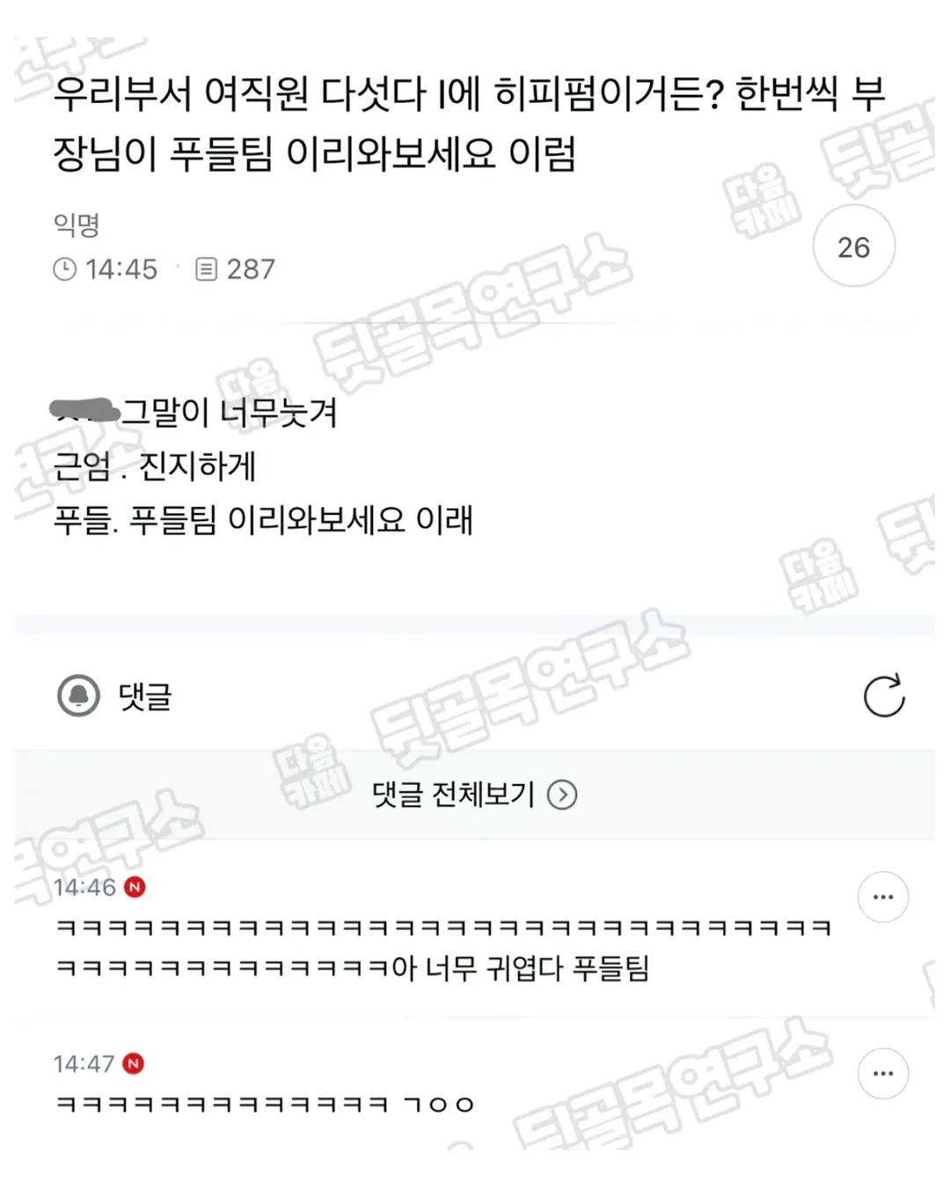This screenshot has width=950, height=1188.
Task: Select the comment ending with ㄱㅇㅇ
Action: click(265, 1104)
